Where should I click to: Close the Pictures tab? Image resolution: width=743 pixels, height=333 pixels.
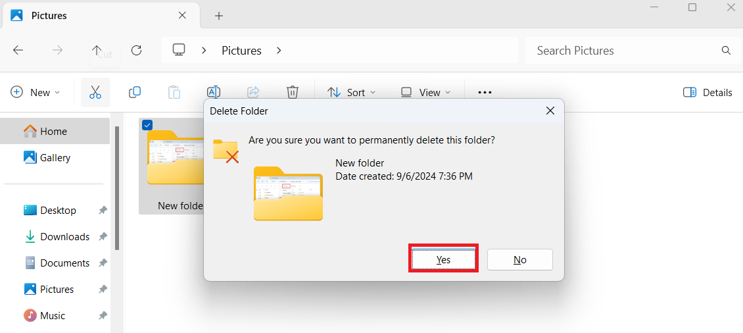click(x=182, y=15)
